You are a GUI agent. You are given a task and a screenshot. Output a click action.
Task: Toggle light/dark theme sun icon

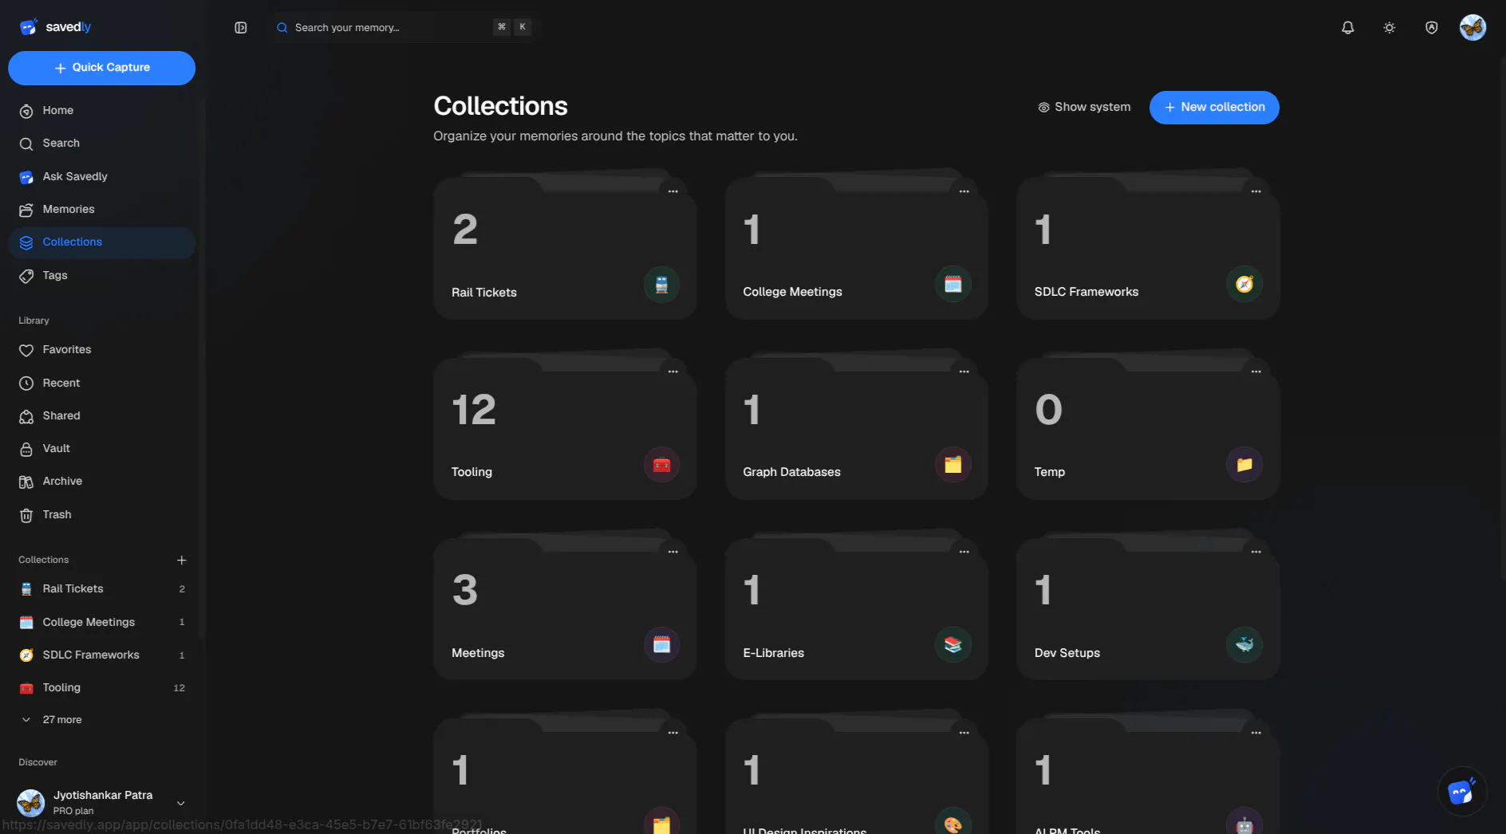1389,27
